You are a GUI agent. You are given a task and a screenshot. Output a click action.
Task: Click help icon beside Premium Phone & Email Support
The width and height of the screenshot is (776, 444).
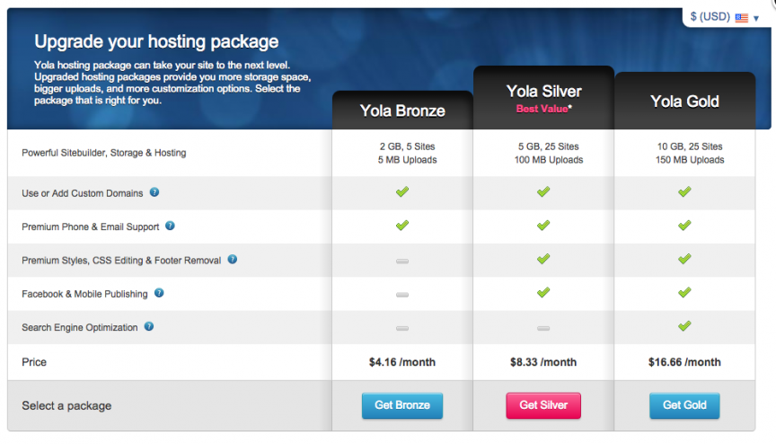[170, 226]
